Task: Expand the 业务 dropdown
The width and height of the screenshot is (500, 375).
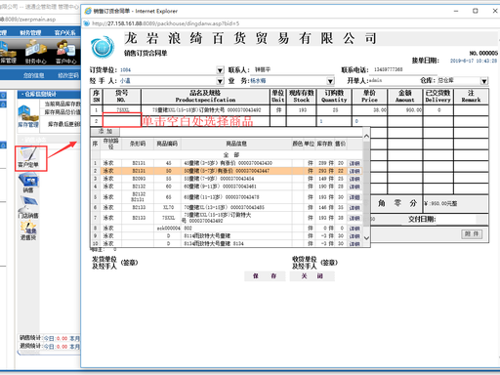Action: click(x=330, y=81)
